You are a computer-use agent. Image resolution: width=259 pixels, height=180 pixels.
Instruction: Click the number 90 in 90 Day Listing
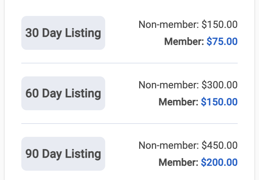coord(32,154)
